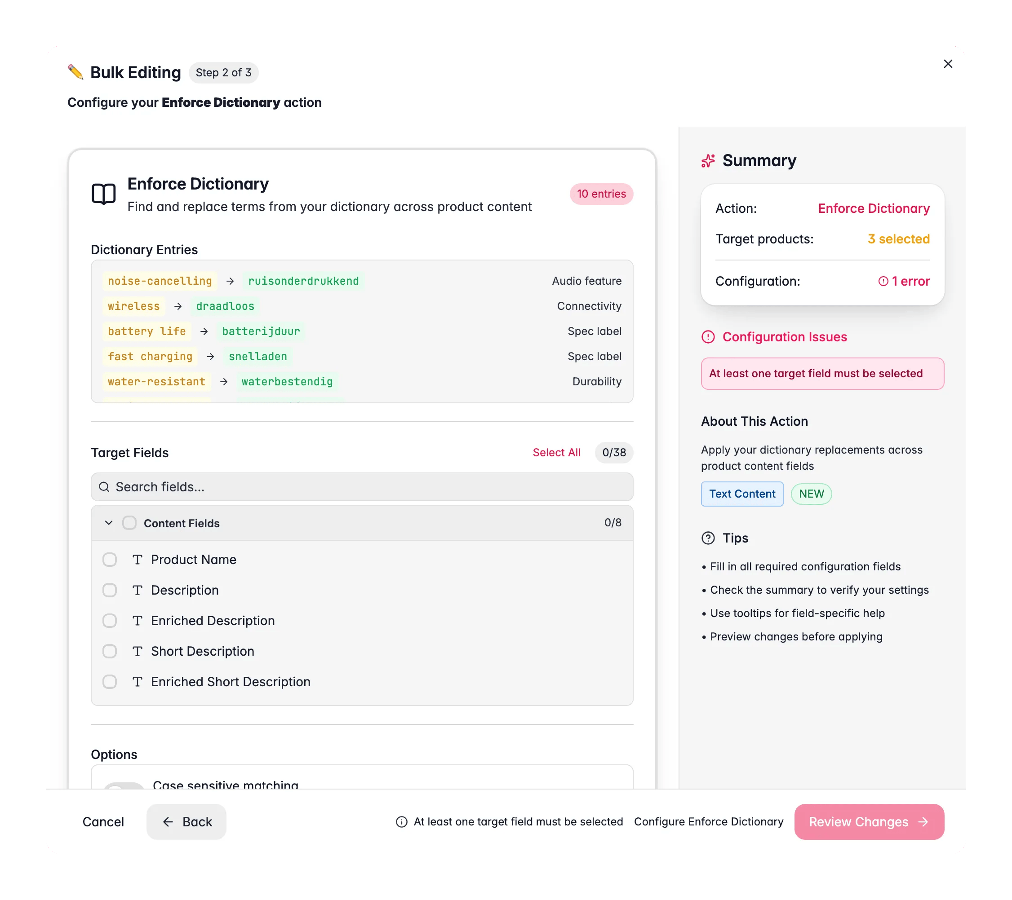The height and width of the screenshot is (900, 1012).
Task: Click replacement term snelladen
Action: (x=257, y=356)
